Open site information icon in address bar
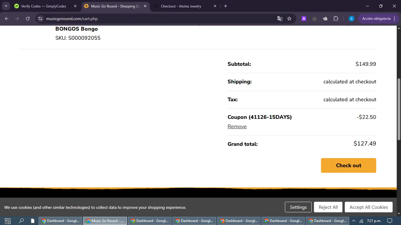Screen dimensions: 401x225 tap(40, 19)
